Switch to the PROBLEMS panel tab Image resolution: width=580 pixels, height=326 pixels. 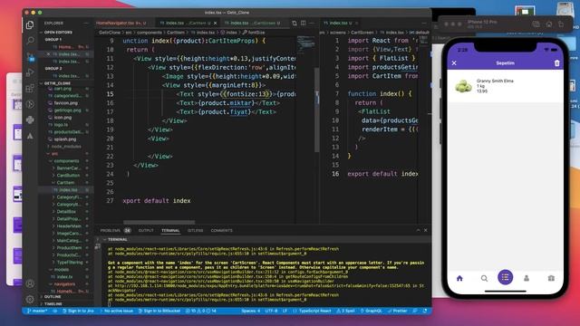(x=115, y=230)
